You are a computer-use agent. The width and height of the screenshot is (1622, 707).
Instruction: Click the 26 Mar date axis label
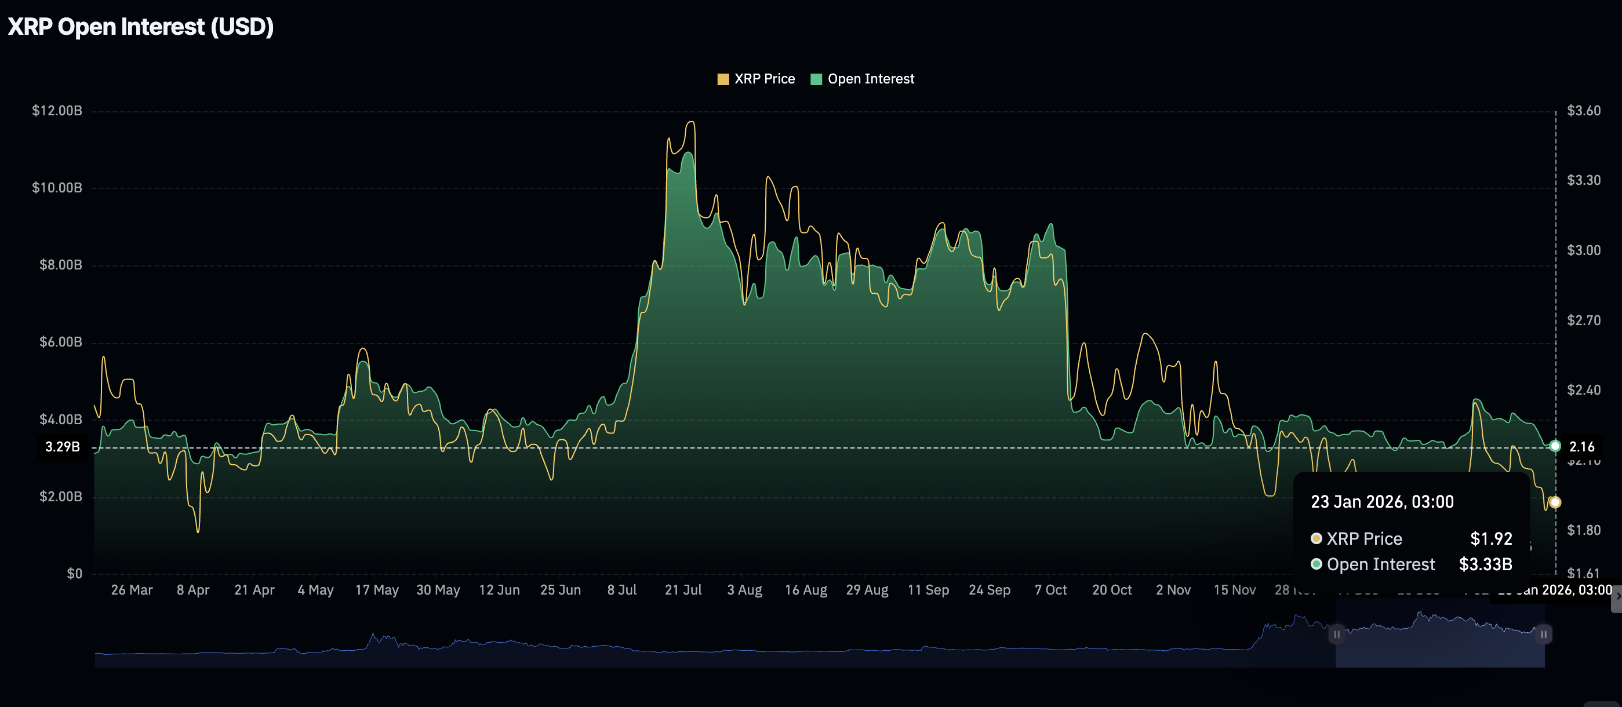132,591
